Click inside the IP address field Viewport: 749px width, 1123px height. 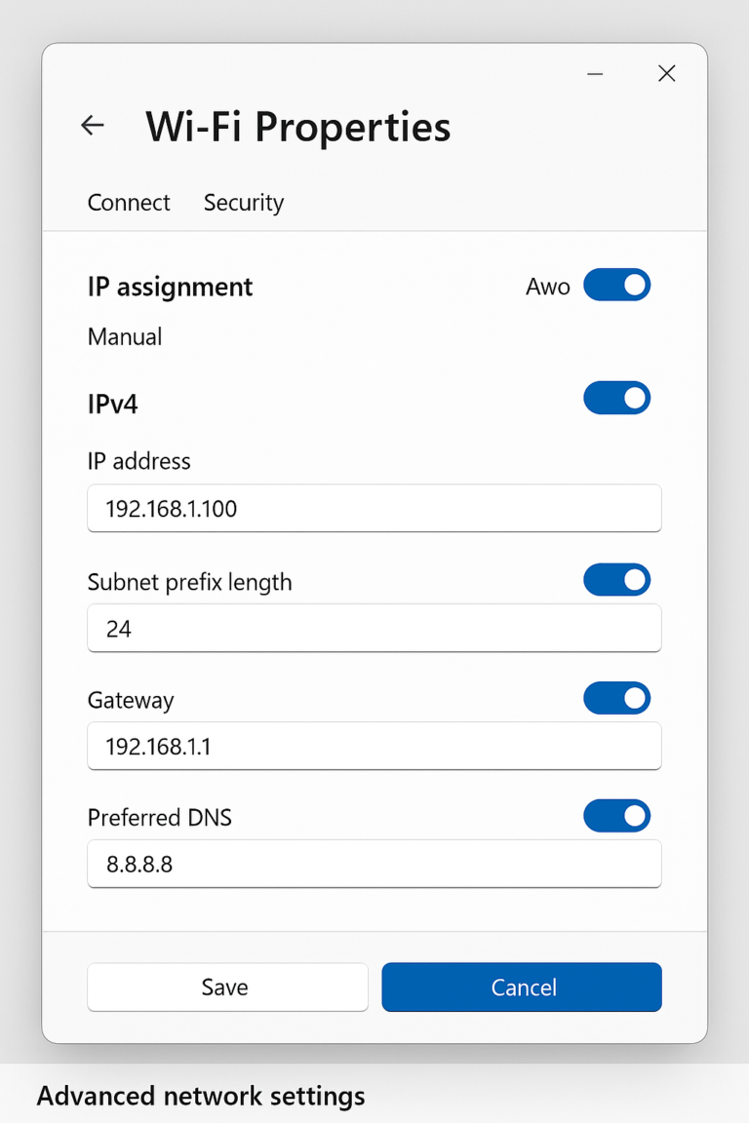tap(374, 508)
